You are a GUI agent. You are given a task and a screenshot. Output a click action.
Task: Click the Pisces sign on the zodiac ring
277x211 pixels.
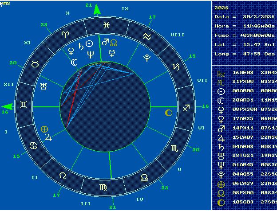pyautogui.click(x=106, y=25)
